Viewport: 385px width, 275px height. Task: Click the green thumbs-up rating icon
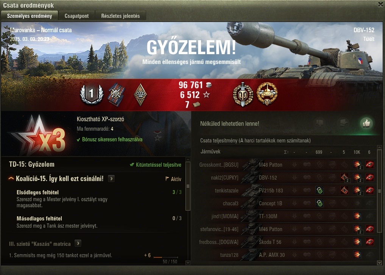[x=366, y=123]
